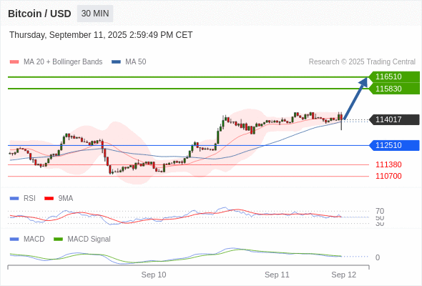Image resolution: width=422 pixels, height=286 pixels.
Task: Click the 30 MIN timeframe badge
Action: (x=95, y=14)
